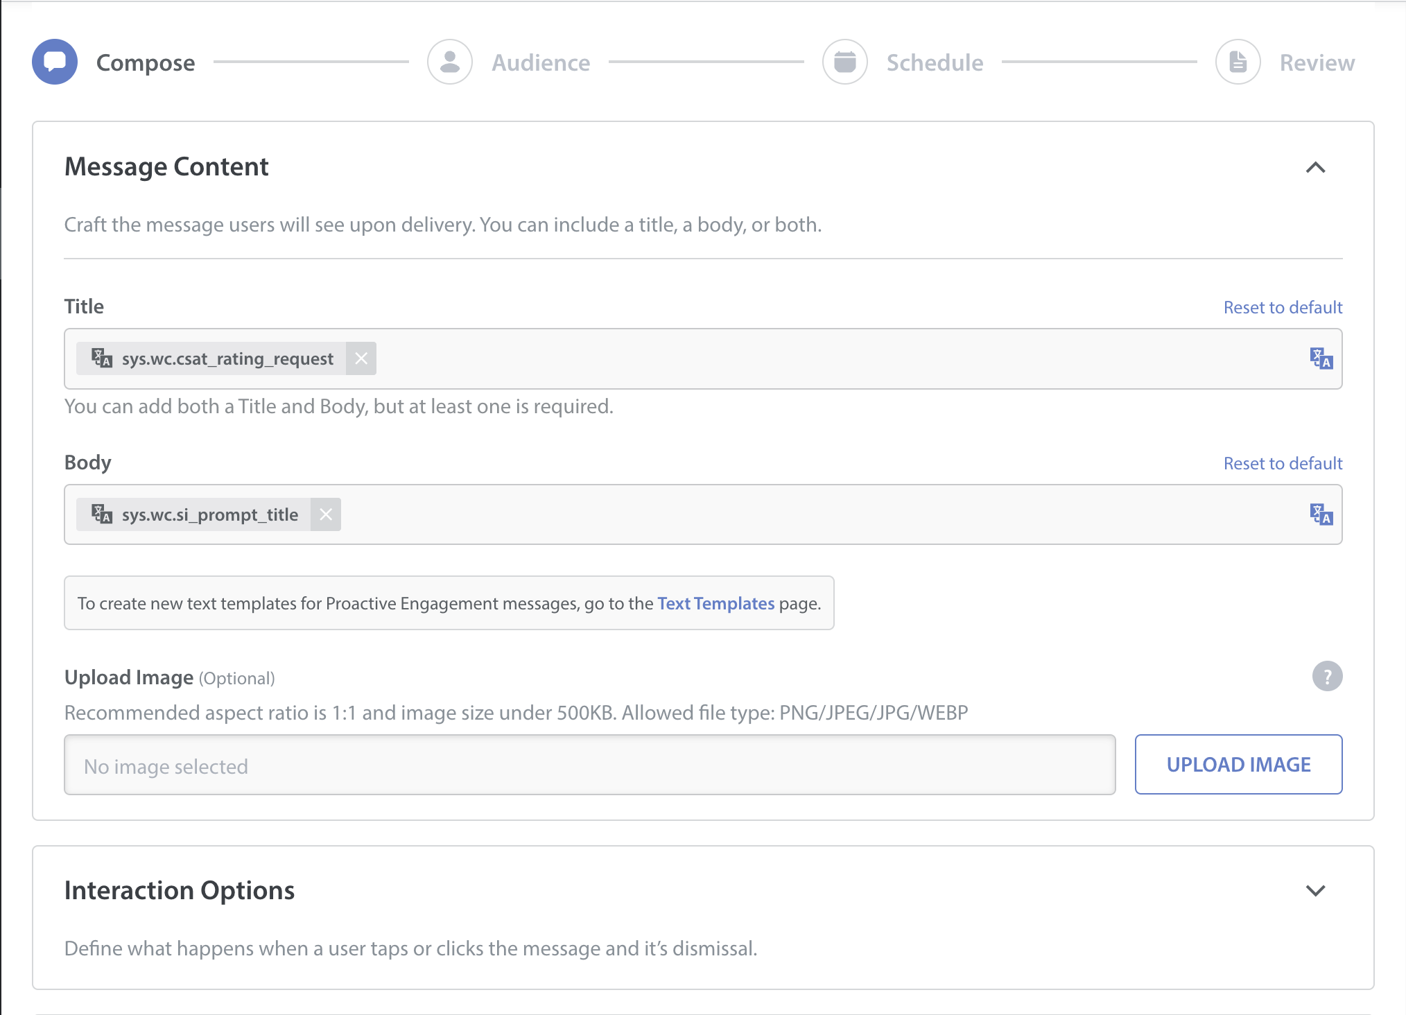The image size is (1406, 1015).
Task: Reset the Title to default
Action: point(1283,307)
